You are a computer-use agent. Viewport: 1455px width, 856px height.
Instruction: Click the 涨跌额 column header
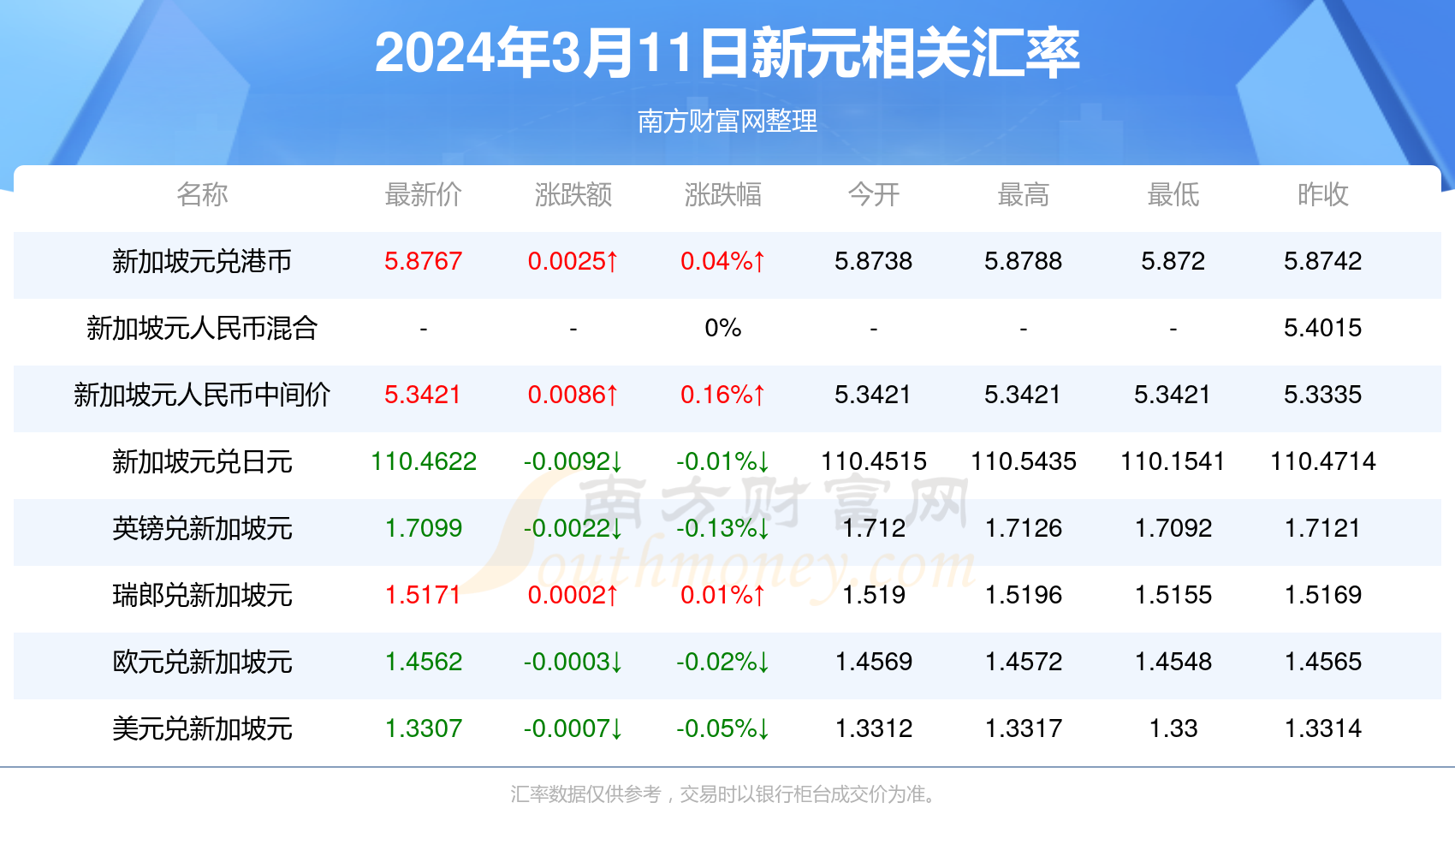click(x=573, y=194)
